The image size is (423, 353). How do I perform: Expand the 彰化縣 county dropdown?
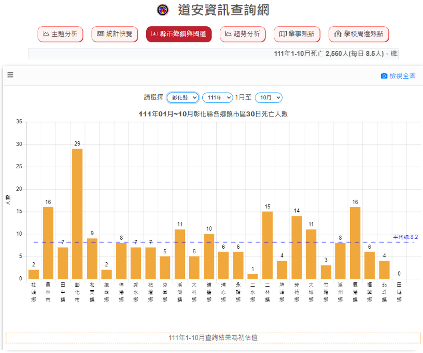(183, 97)
